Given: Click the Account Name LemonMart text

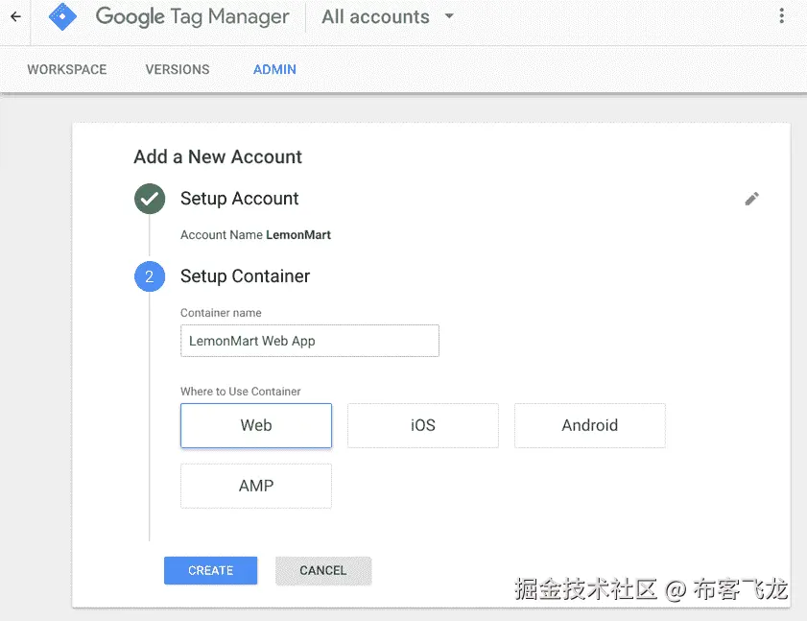Looking at the screenshot, I should click(255, 235).
